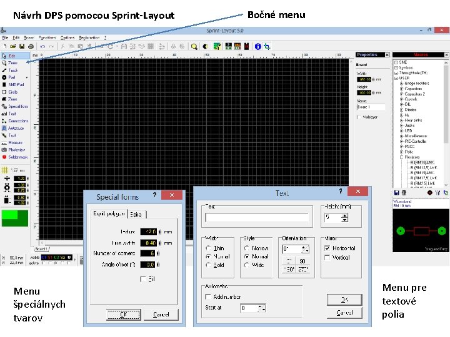
Task: Open the Edit menu
Action: click(x=16, y=37)
